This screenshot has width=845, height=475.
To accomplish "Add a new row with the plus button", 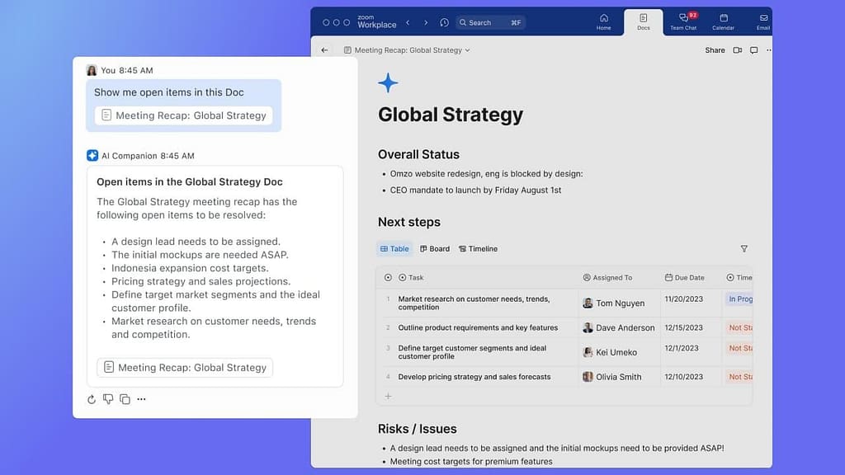I will tap(388, 397).
